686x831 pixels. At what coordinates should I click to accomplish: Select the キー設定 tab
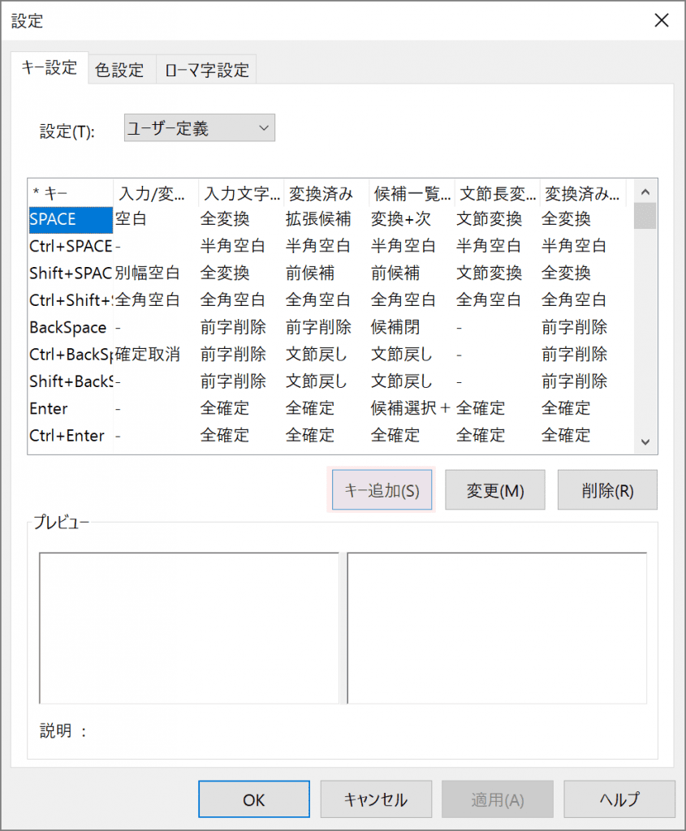tap(49, 68)
